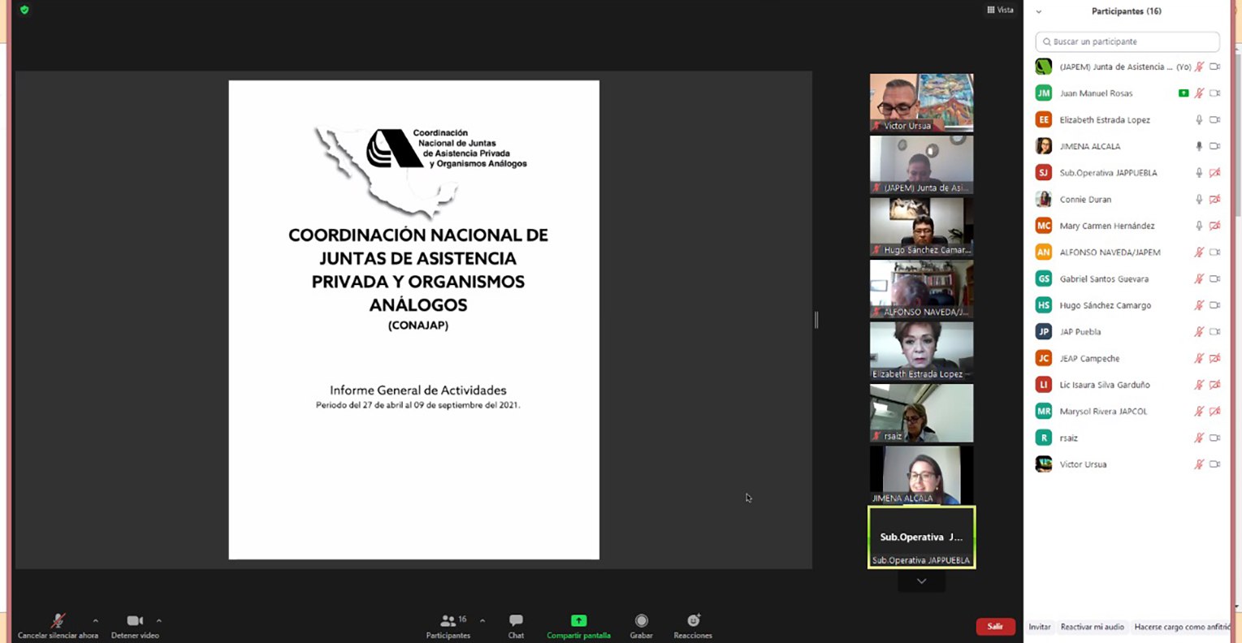
Task: Select Lic Isaura Silva Garduño participant row
Action: tap(1127, 385)
